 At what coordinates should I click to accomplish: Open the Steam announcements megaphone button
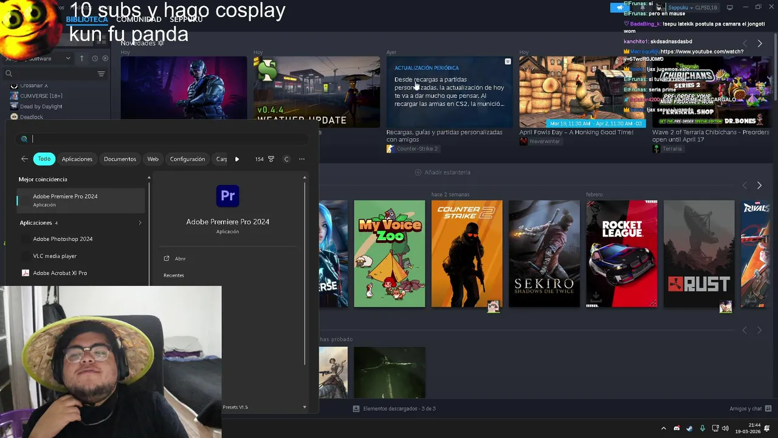point(619,7)
